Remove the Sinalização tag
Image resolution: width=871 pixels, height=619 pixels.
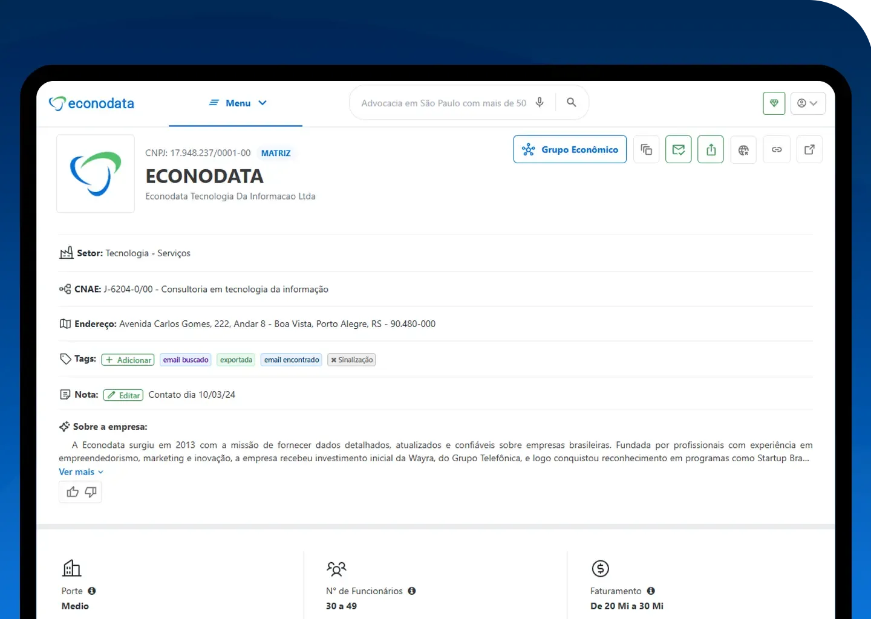tap(333, 360)
